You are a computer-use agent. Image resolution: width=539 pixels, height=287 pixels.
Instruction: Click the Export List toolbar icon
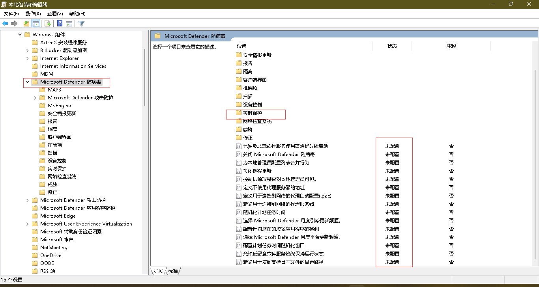coord(47,24)
